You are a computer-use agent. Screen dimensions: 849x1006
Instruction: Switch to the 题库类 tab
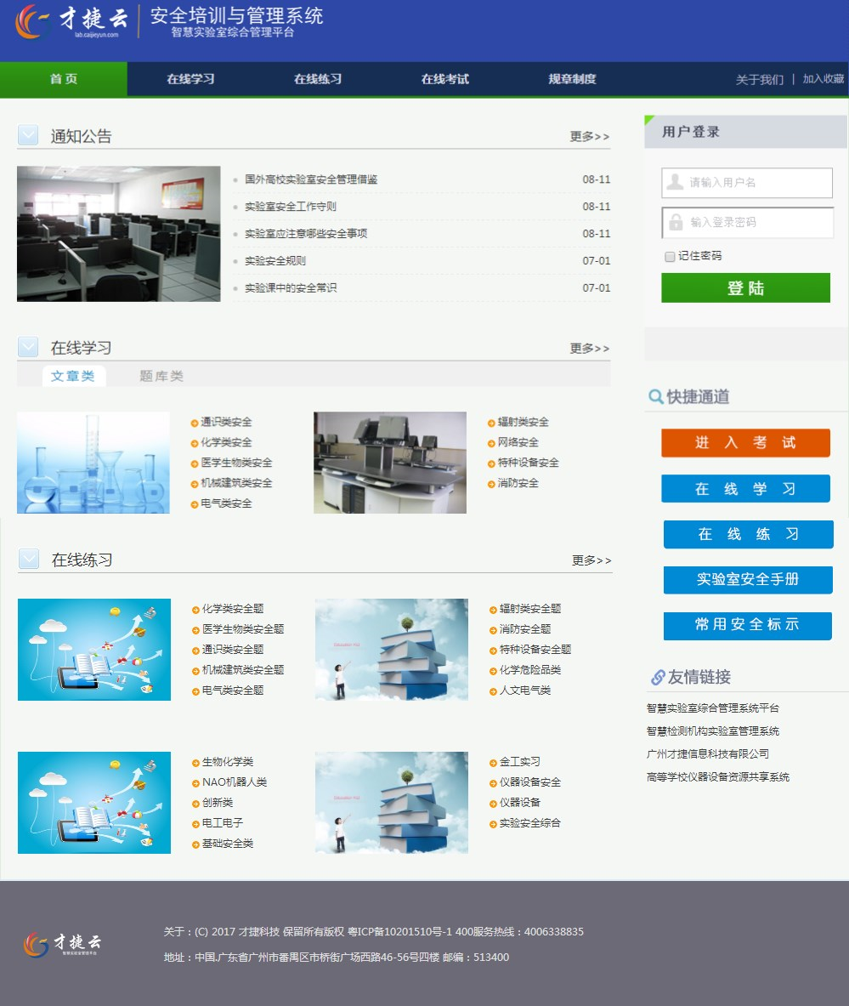[x=161, y=376]
